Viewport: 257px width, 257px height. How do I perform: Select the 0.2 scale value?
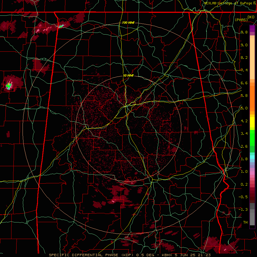click(x=244, y=184)
